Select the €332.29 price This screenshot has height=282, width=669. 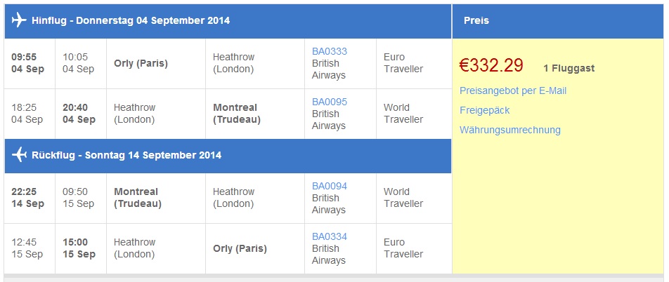491,65
